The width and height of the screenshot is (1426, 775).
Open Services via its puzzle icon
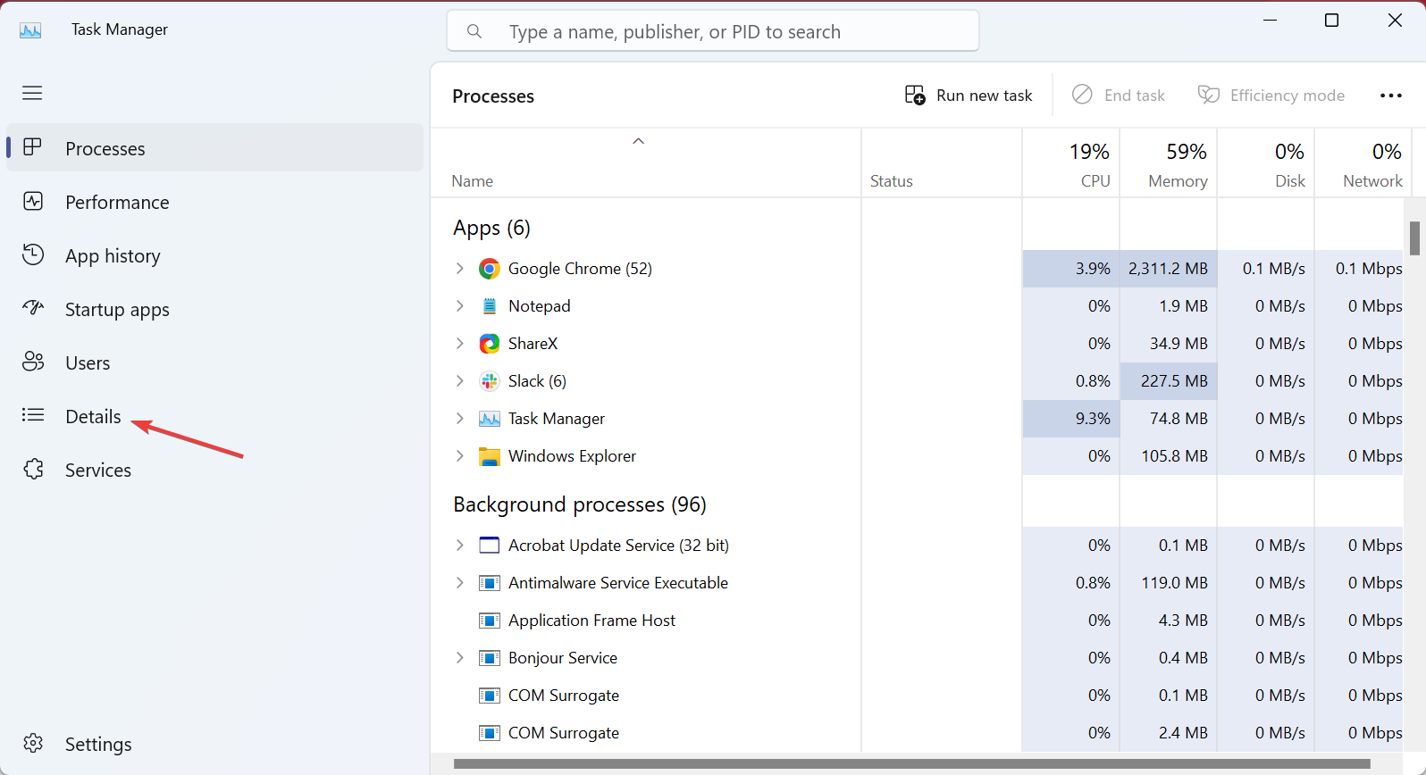[33, 470]
